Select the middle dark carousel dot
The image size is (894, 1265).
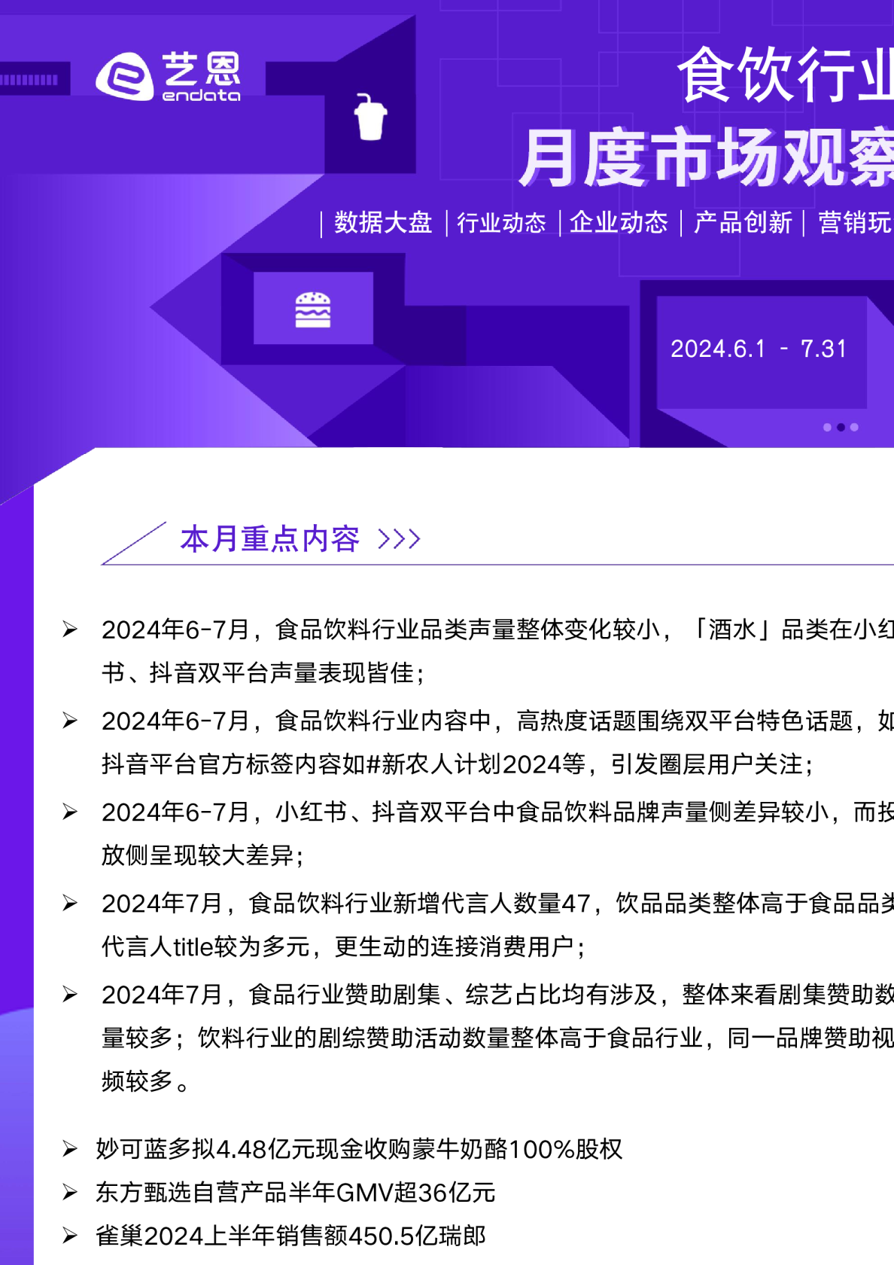click(x=841, y=427)
